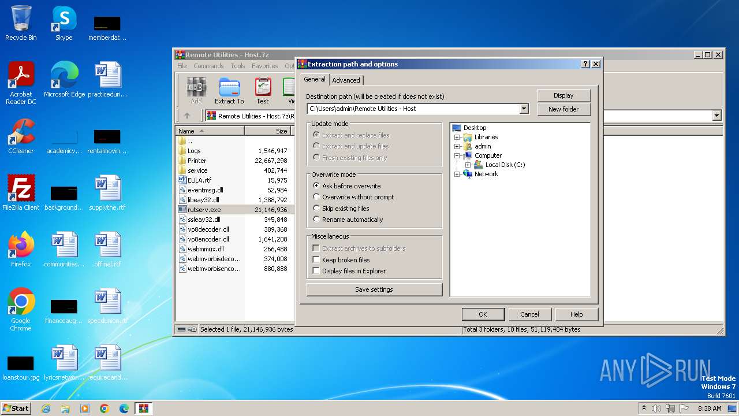Select offinal.rtf desktop file
This screenshot has width=739, height=416.
[107, 250]
